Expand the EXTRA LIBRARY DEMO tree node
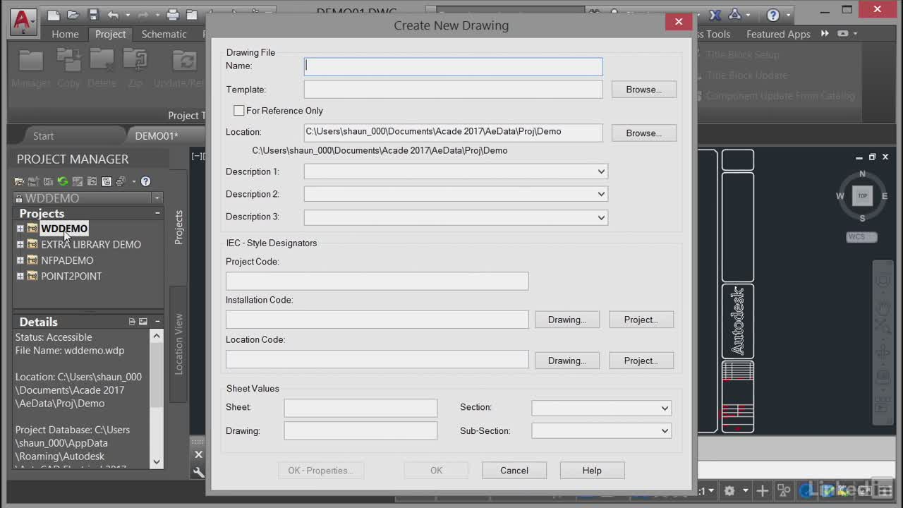The image size is (903, 508). click(20, 245)
